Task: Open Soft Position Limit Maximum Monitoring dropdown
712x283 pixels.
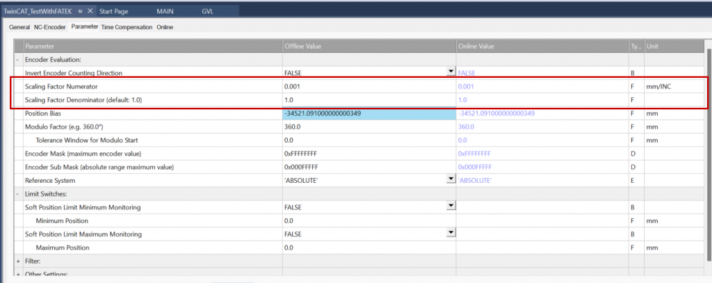Action: pos(450,233)
